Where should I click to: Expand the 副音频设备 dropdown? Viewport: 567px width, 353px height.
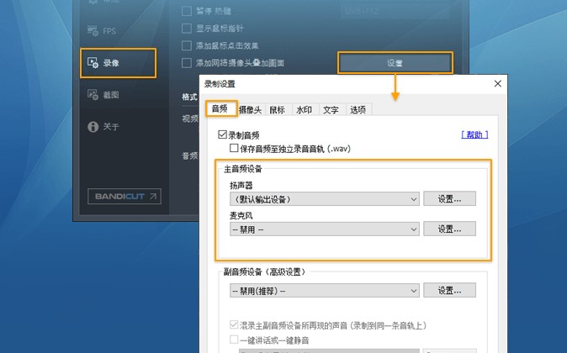(x=325, y=291)
